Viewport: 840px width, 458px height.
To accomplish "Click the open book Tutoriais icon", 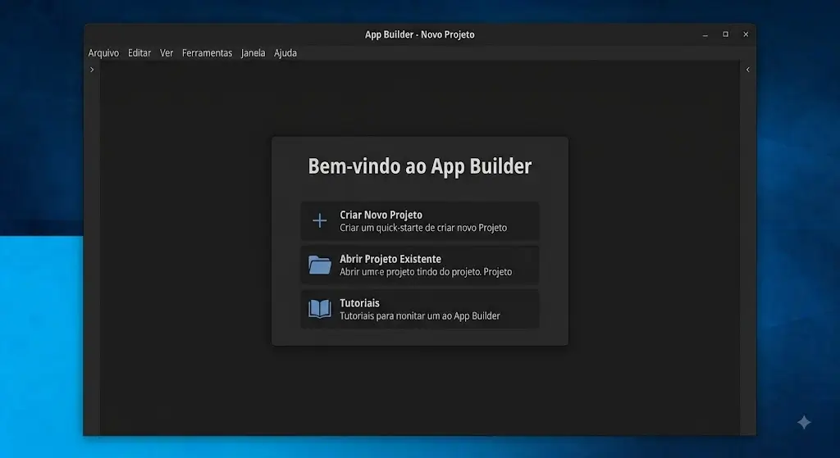I will coord(320,309).
